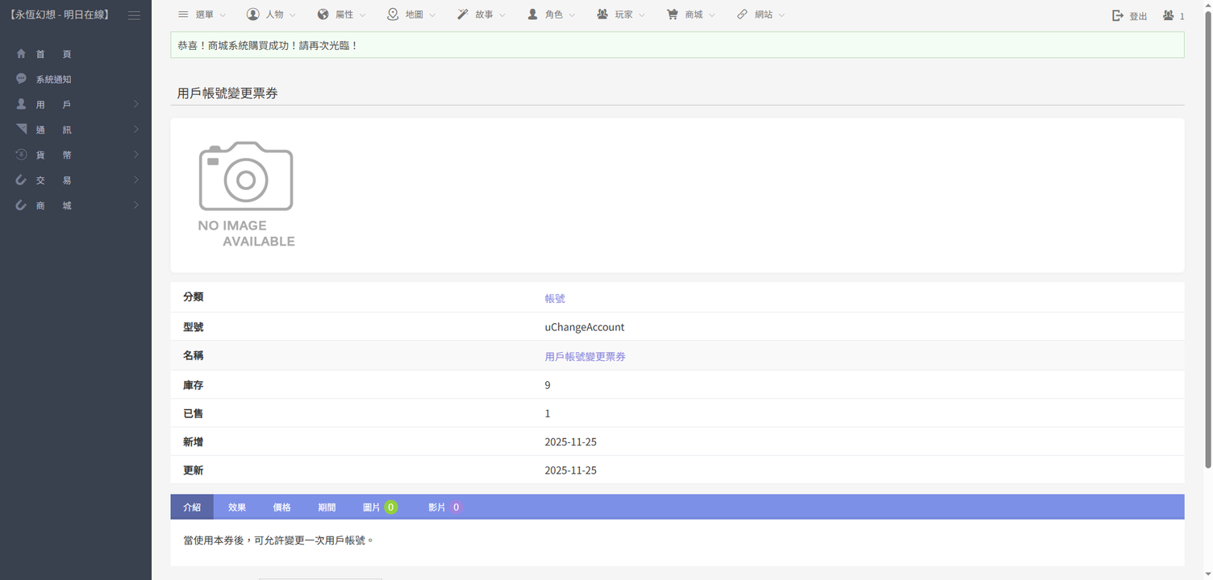Click the no-image placeholder thumbnail
This screenshot has height=580, width=1213.
(246, 194)
